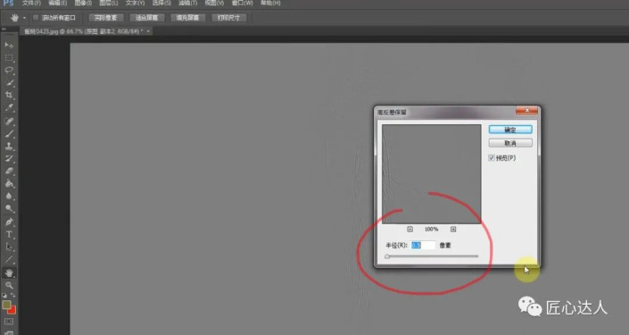629x335 pixels.
Task: Click the 实际像素 button
Action: coord(105,18)
